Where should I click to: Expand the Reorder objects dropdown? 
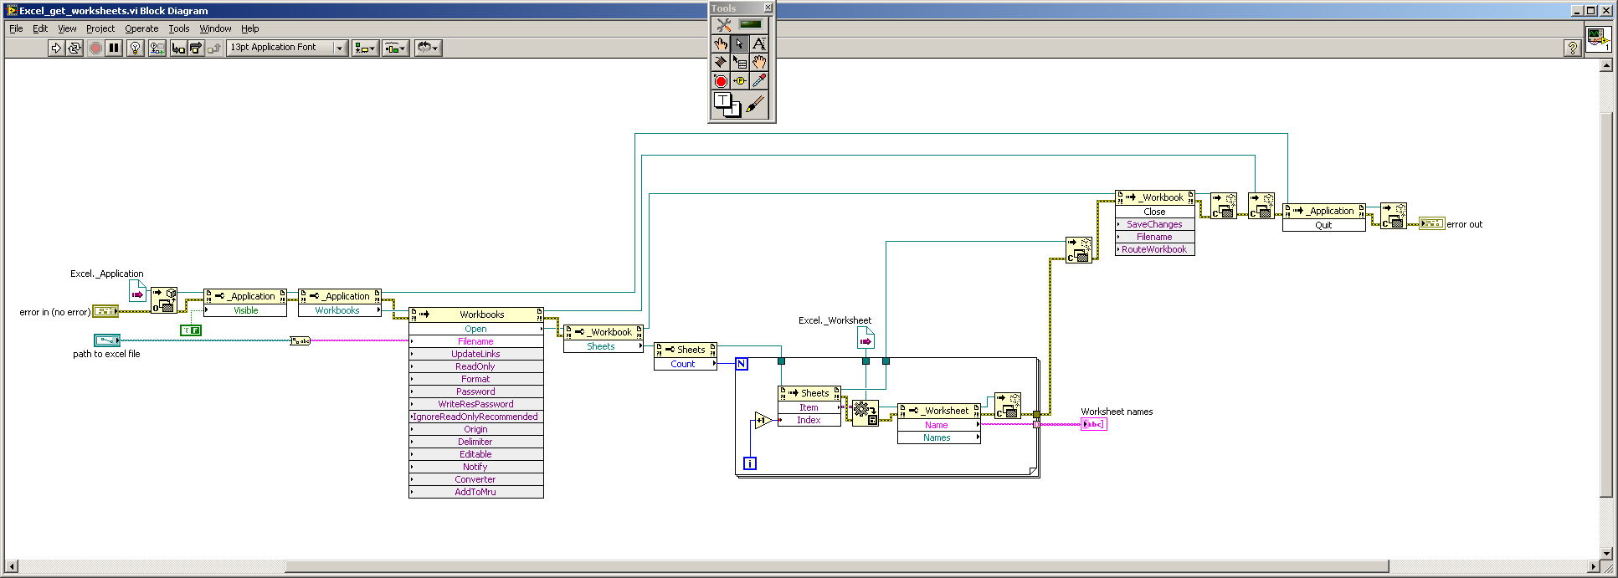pos(428,48)
